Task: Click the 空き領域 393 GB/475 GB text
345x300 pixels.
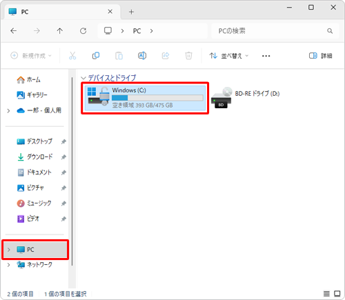Action: pyautogui.click(x=142, y=106)
